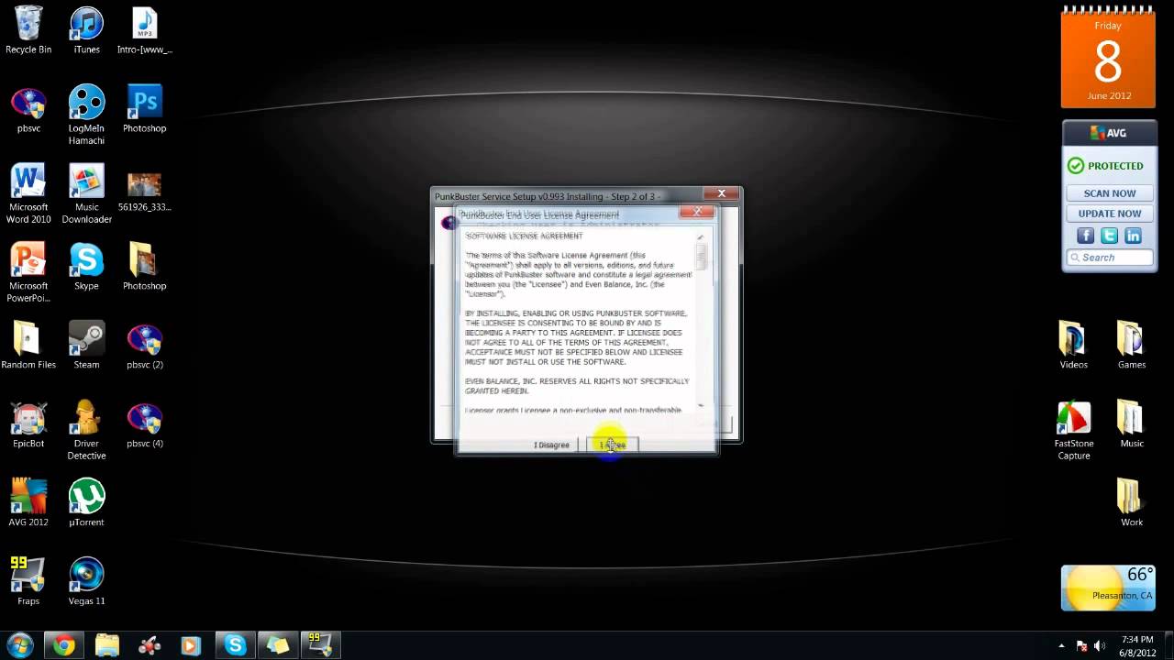Select the Music Downloader desktop icon
Viewport: 1174px width, 660px height.
click(86, 193)
